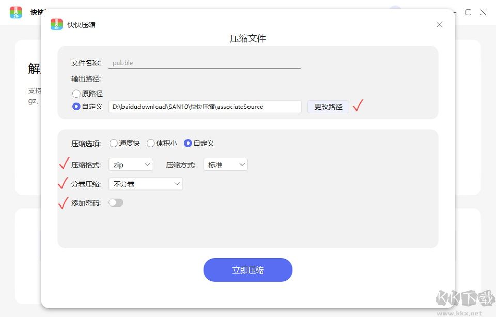Select the 原路径 output option
496x317 pixels.
76,93
